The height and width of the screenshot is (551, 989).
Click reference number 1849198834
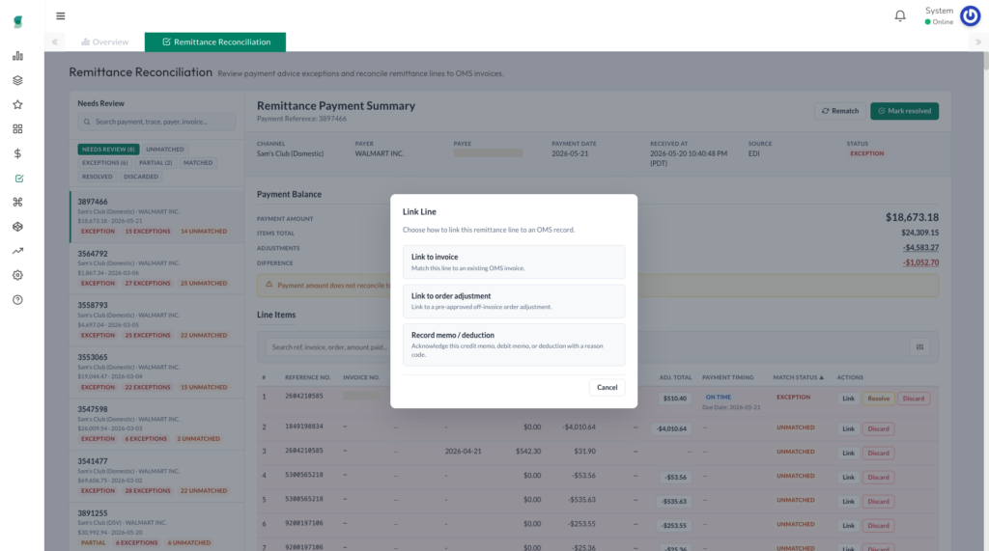[303, 427]
